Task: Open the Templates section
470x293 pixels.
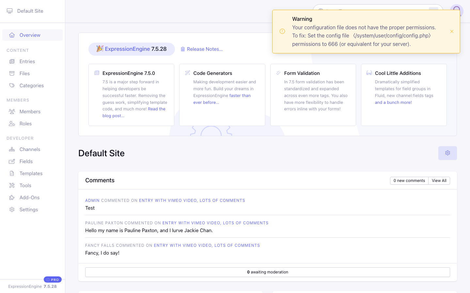Action: tap(32, 174)
